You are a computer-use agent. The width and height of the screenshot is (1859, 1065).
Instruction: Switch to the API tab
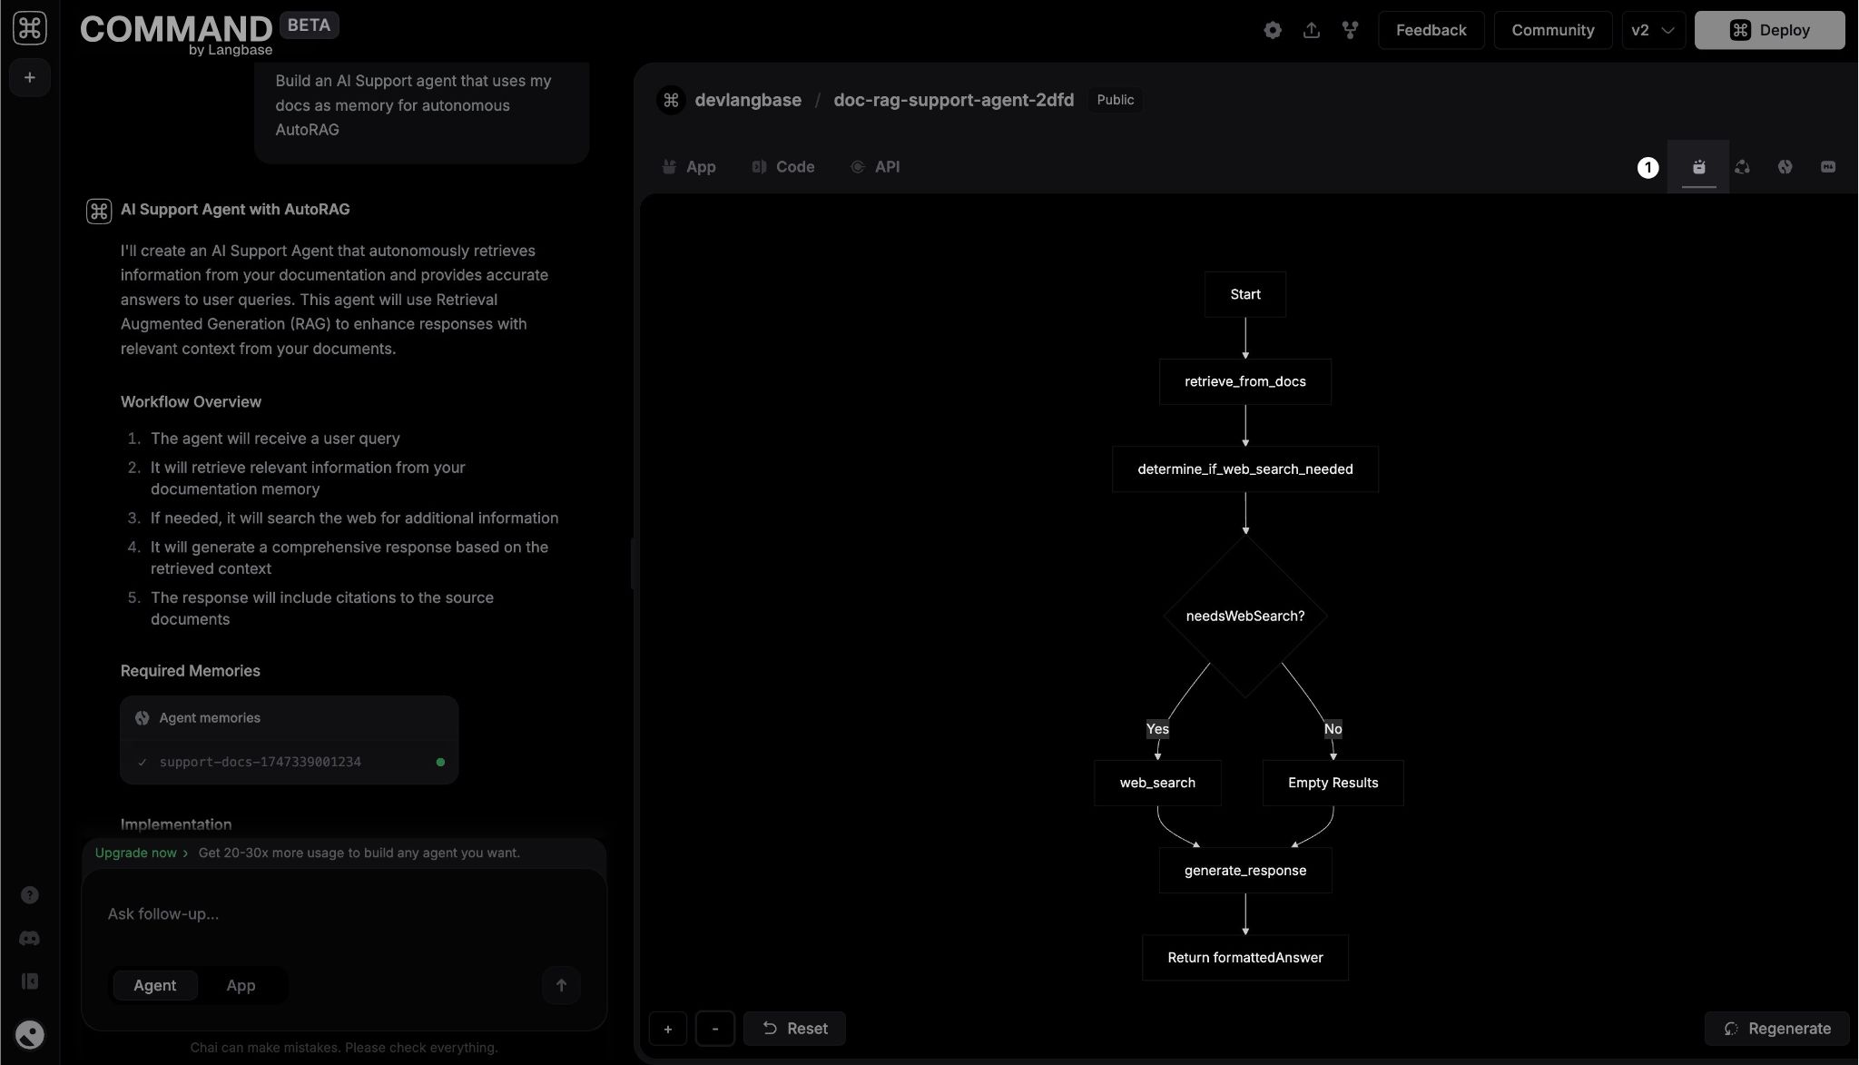click(x=875, y=167)
